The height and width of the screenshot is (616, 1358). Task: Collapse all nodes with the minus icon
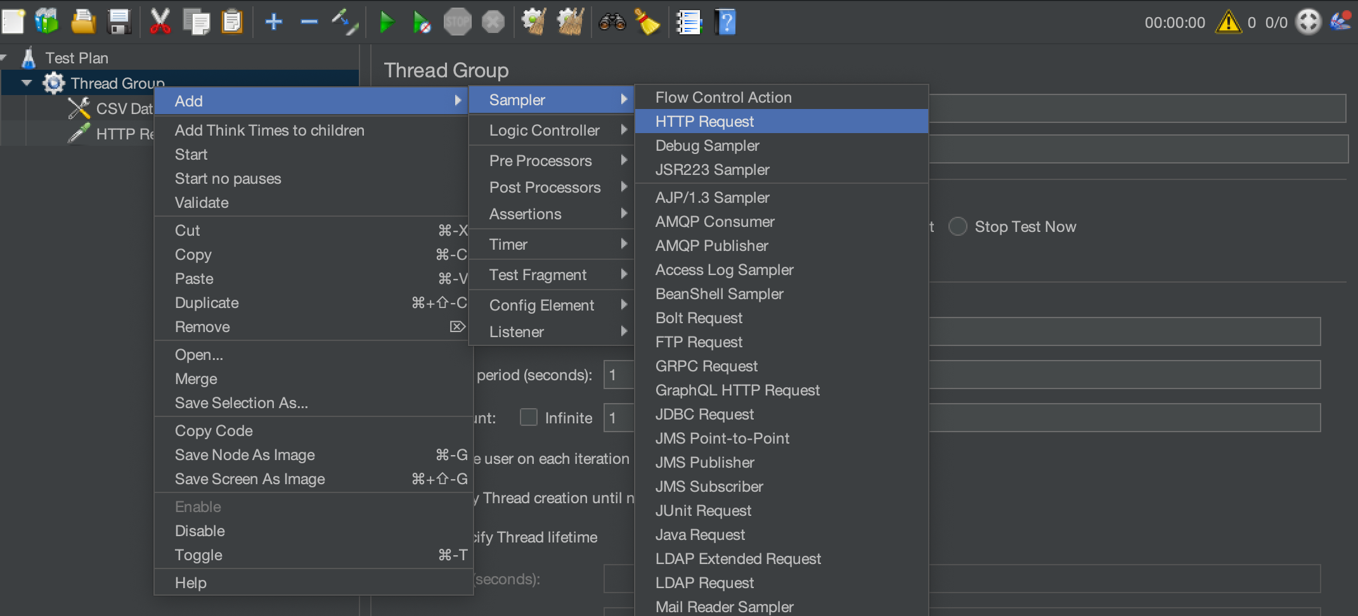click(309, 22)
